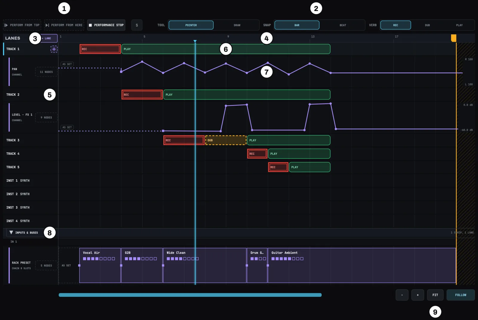The image size is (478, 320).
Task: Select the Vocal Air rack preset block
Action: point(100,265)
